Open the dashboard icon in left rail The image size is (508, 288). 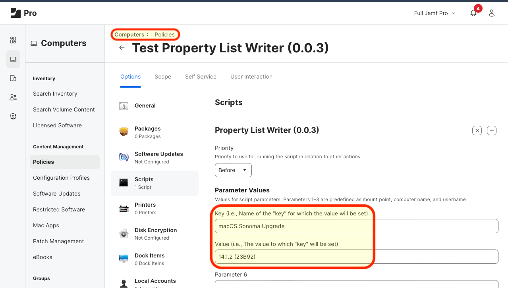point(13,40)
